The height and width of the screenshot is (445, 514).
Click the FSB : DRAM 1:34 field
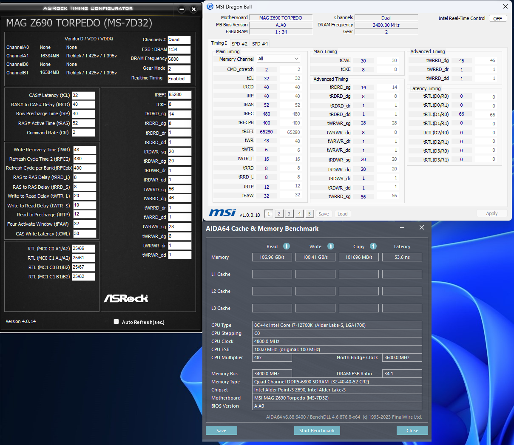tap(179, 49)
